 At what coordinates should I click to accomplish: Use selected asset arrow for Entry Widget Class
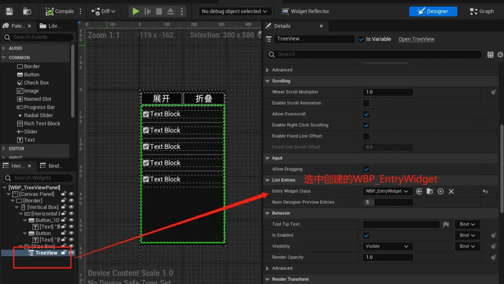419,192
